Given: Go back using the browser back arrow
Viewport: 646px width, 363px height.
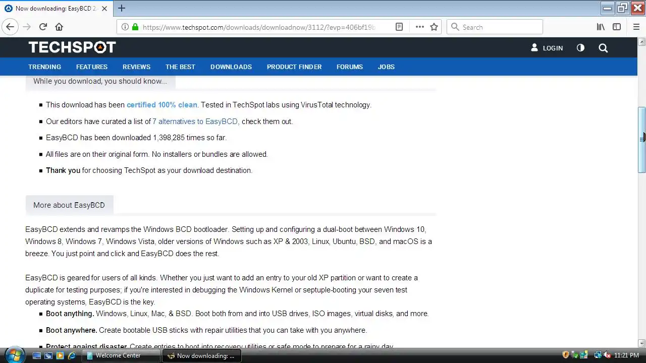Looking at the screenshot, I should pyautogui.click(x=10, y=27).
